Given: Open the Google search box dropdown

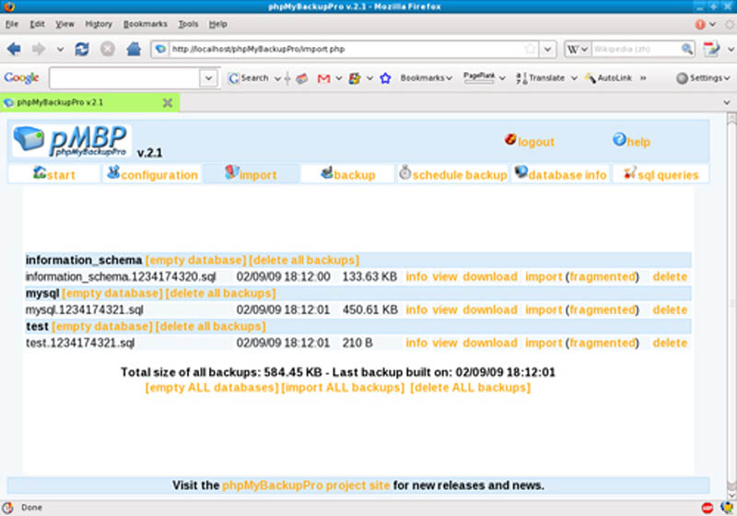Looking at the screenshot, I should [209, 78].
